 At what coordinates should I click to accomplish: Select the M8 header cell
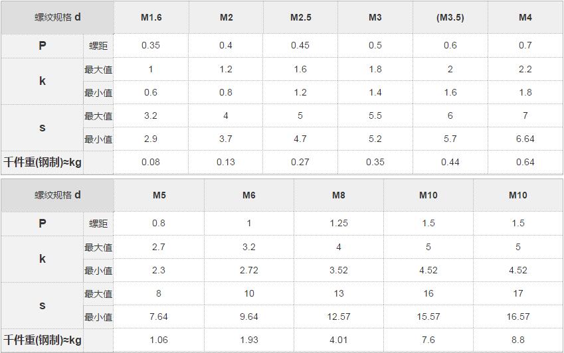coord(339,195)
